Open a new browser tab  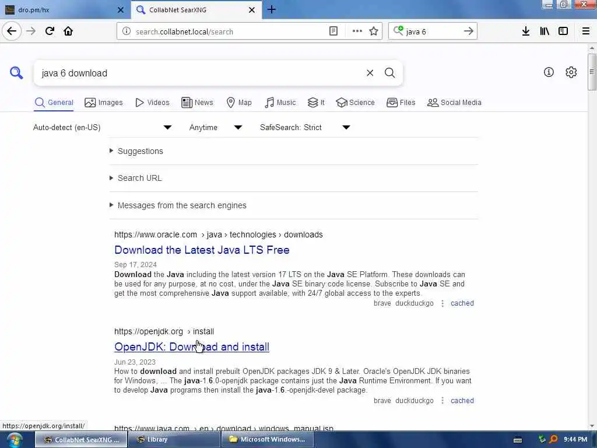pyautogui.click(x=272, y=9)
